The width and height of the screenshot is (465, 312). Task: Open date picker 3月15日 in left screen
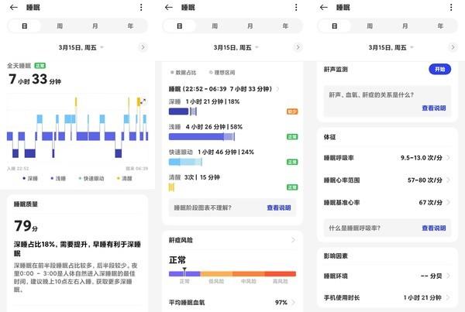click(81, 47)
